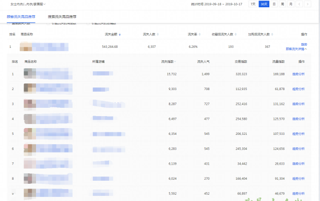320x201 pixels.
Task: Switch statistics to 日 view
Action: click(274, 4)
